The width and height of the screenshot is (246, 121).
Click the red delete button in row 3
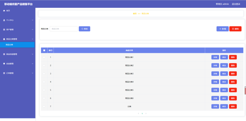point(233,74)
